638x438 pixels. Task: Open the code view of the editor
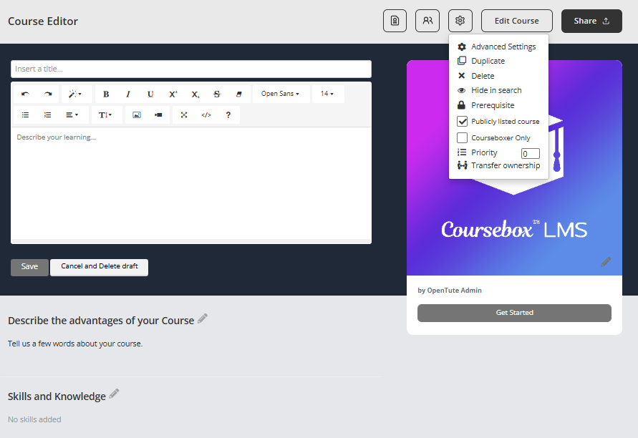[206, 115]
